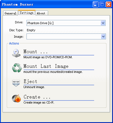Select the Settings tab
Screen dimensions: 113x123
27,13
